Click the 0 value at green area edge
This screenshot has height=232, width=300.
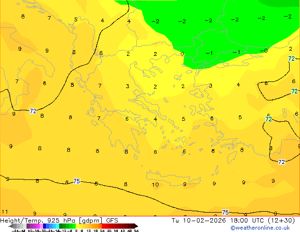tap(182, 54)
